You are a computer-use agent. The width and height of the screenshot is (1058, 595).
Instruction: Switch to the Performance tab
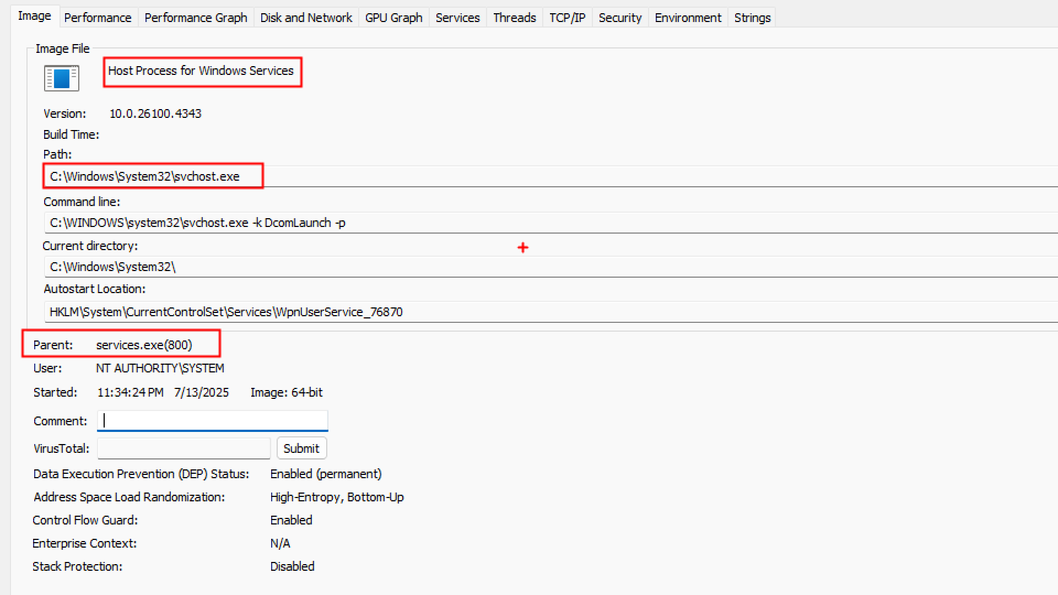(x=98, y=18)
